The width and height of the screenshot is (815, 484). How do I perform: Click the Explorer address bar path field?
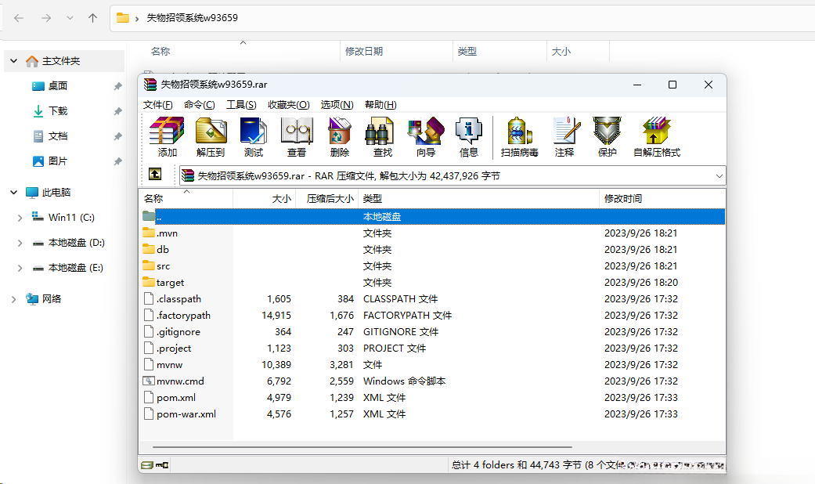(463, 18)
